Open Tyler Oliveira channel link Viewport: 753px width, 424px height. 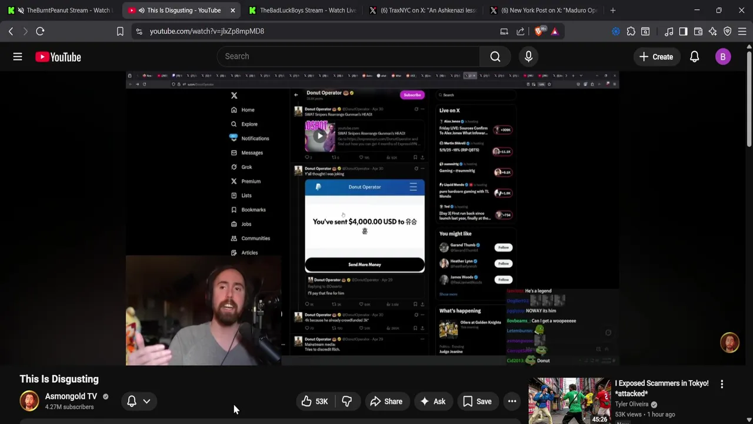click(632, 404)
